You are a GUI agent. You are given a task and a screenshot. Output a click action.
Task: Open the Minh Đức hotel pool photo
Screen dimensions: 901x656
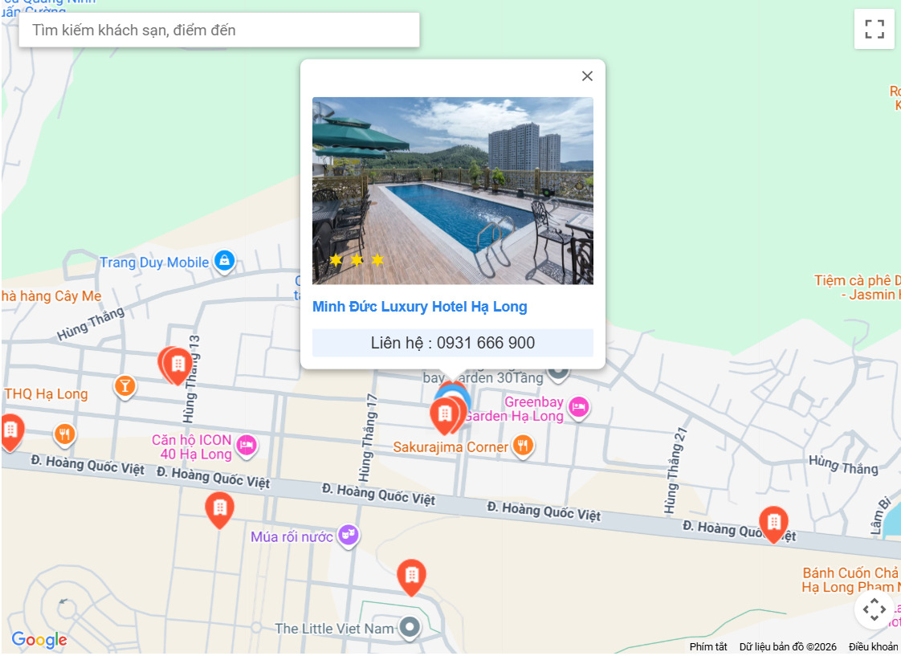[453, 191]
